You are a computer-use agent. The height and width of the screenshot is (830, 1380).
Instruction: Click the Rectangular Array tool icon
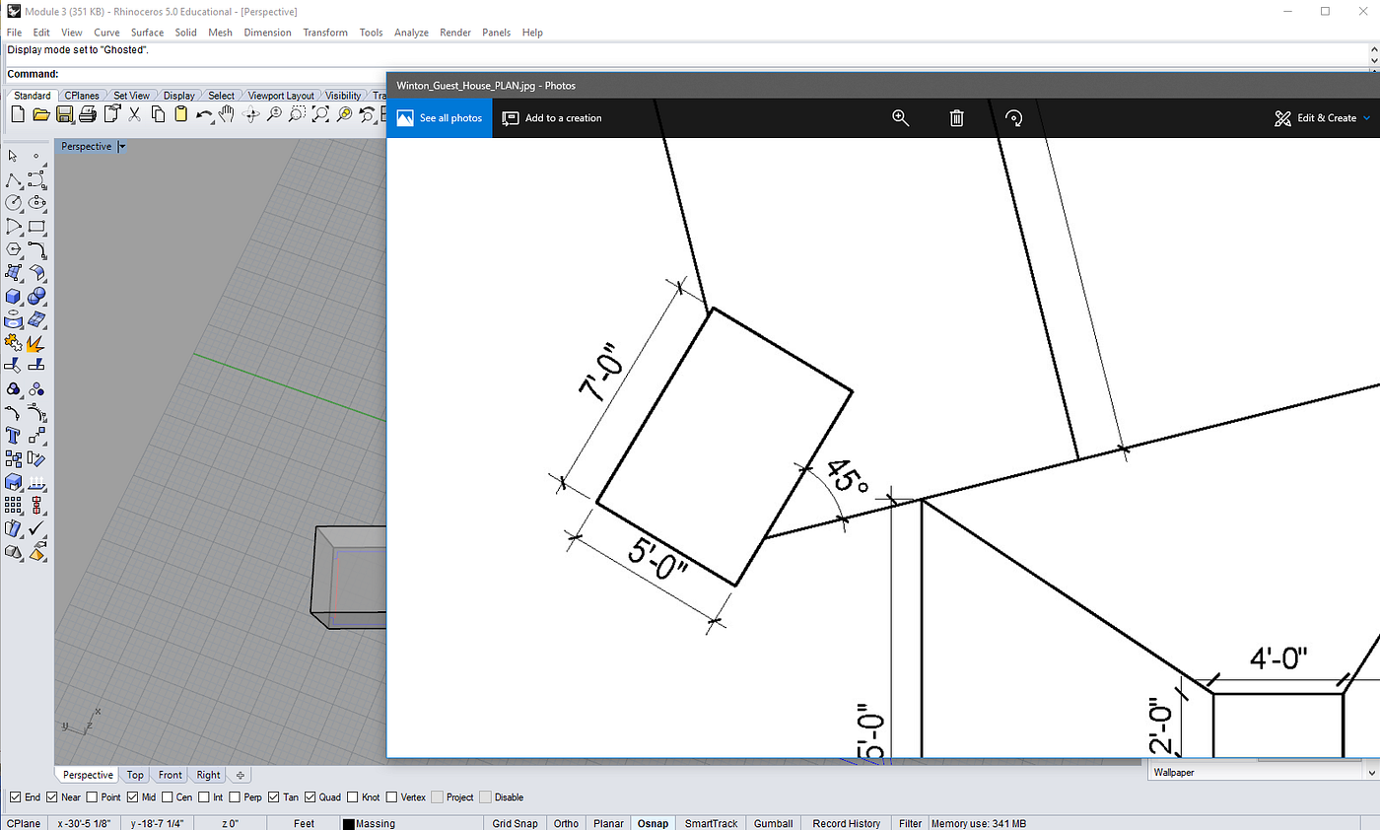14,505
